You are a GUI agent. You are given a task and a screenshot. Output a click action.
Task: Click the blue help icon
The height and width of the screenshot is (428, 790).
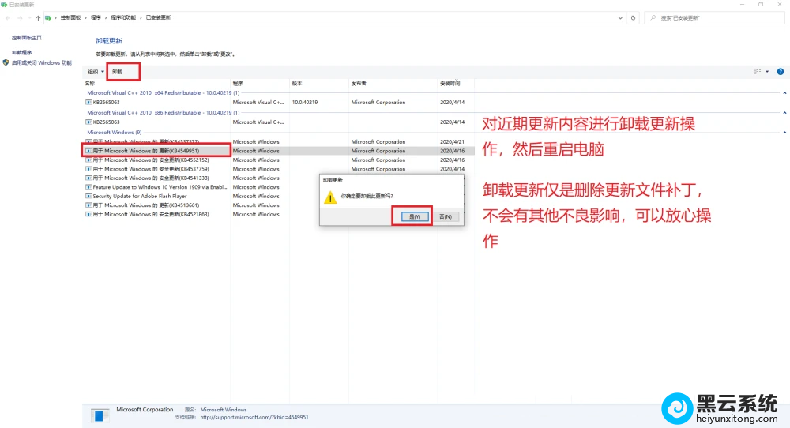(780, 72)
